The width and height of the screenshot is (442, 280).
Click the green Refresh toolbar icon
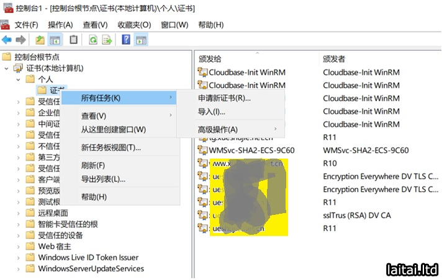[x=92, y=40]
